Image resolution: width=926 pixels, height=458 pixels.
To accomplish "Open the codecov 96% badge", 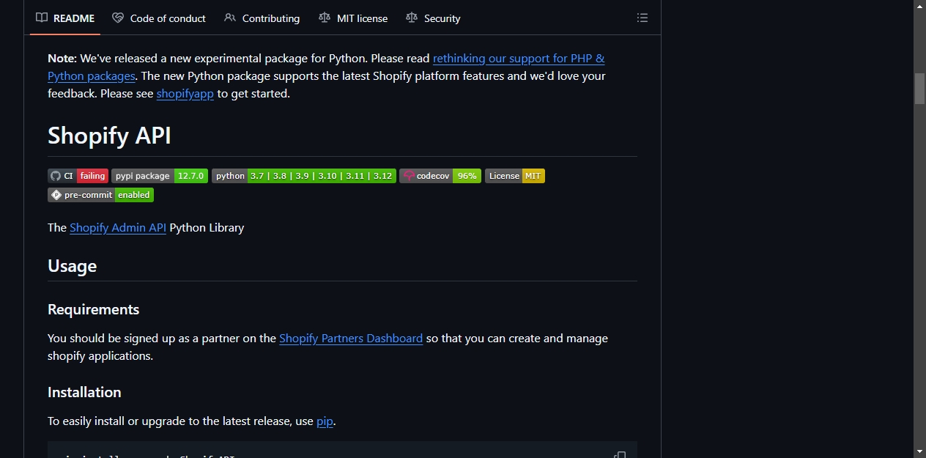I will coord(440,176).
